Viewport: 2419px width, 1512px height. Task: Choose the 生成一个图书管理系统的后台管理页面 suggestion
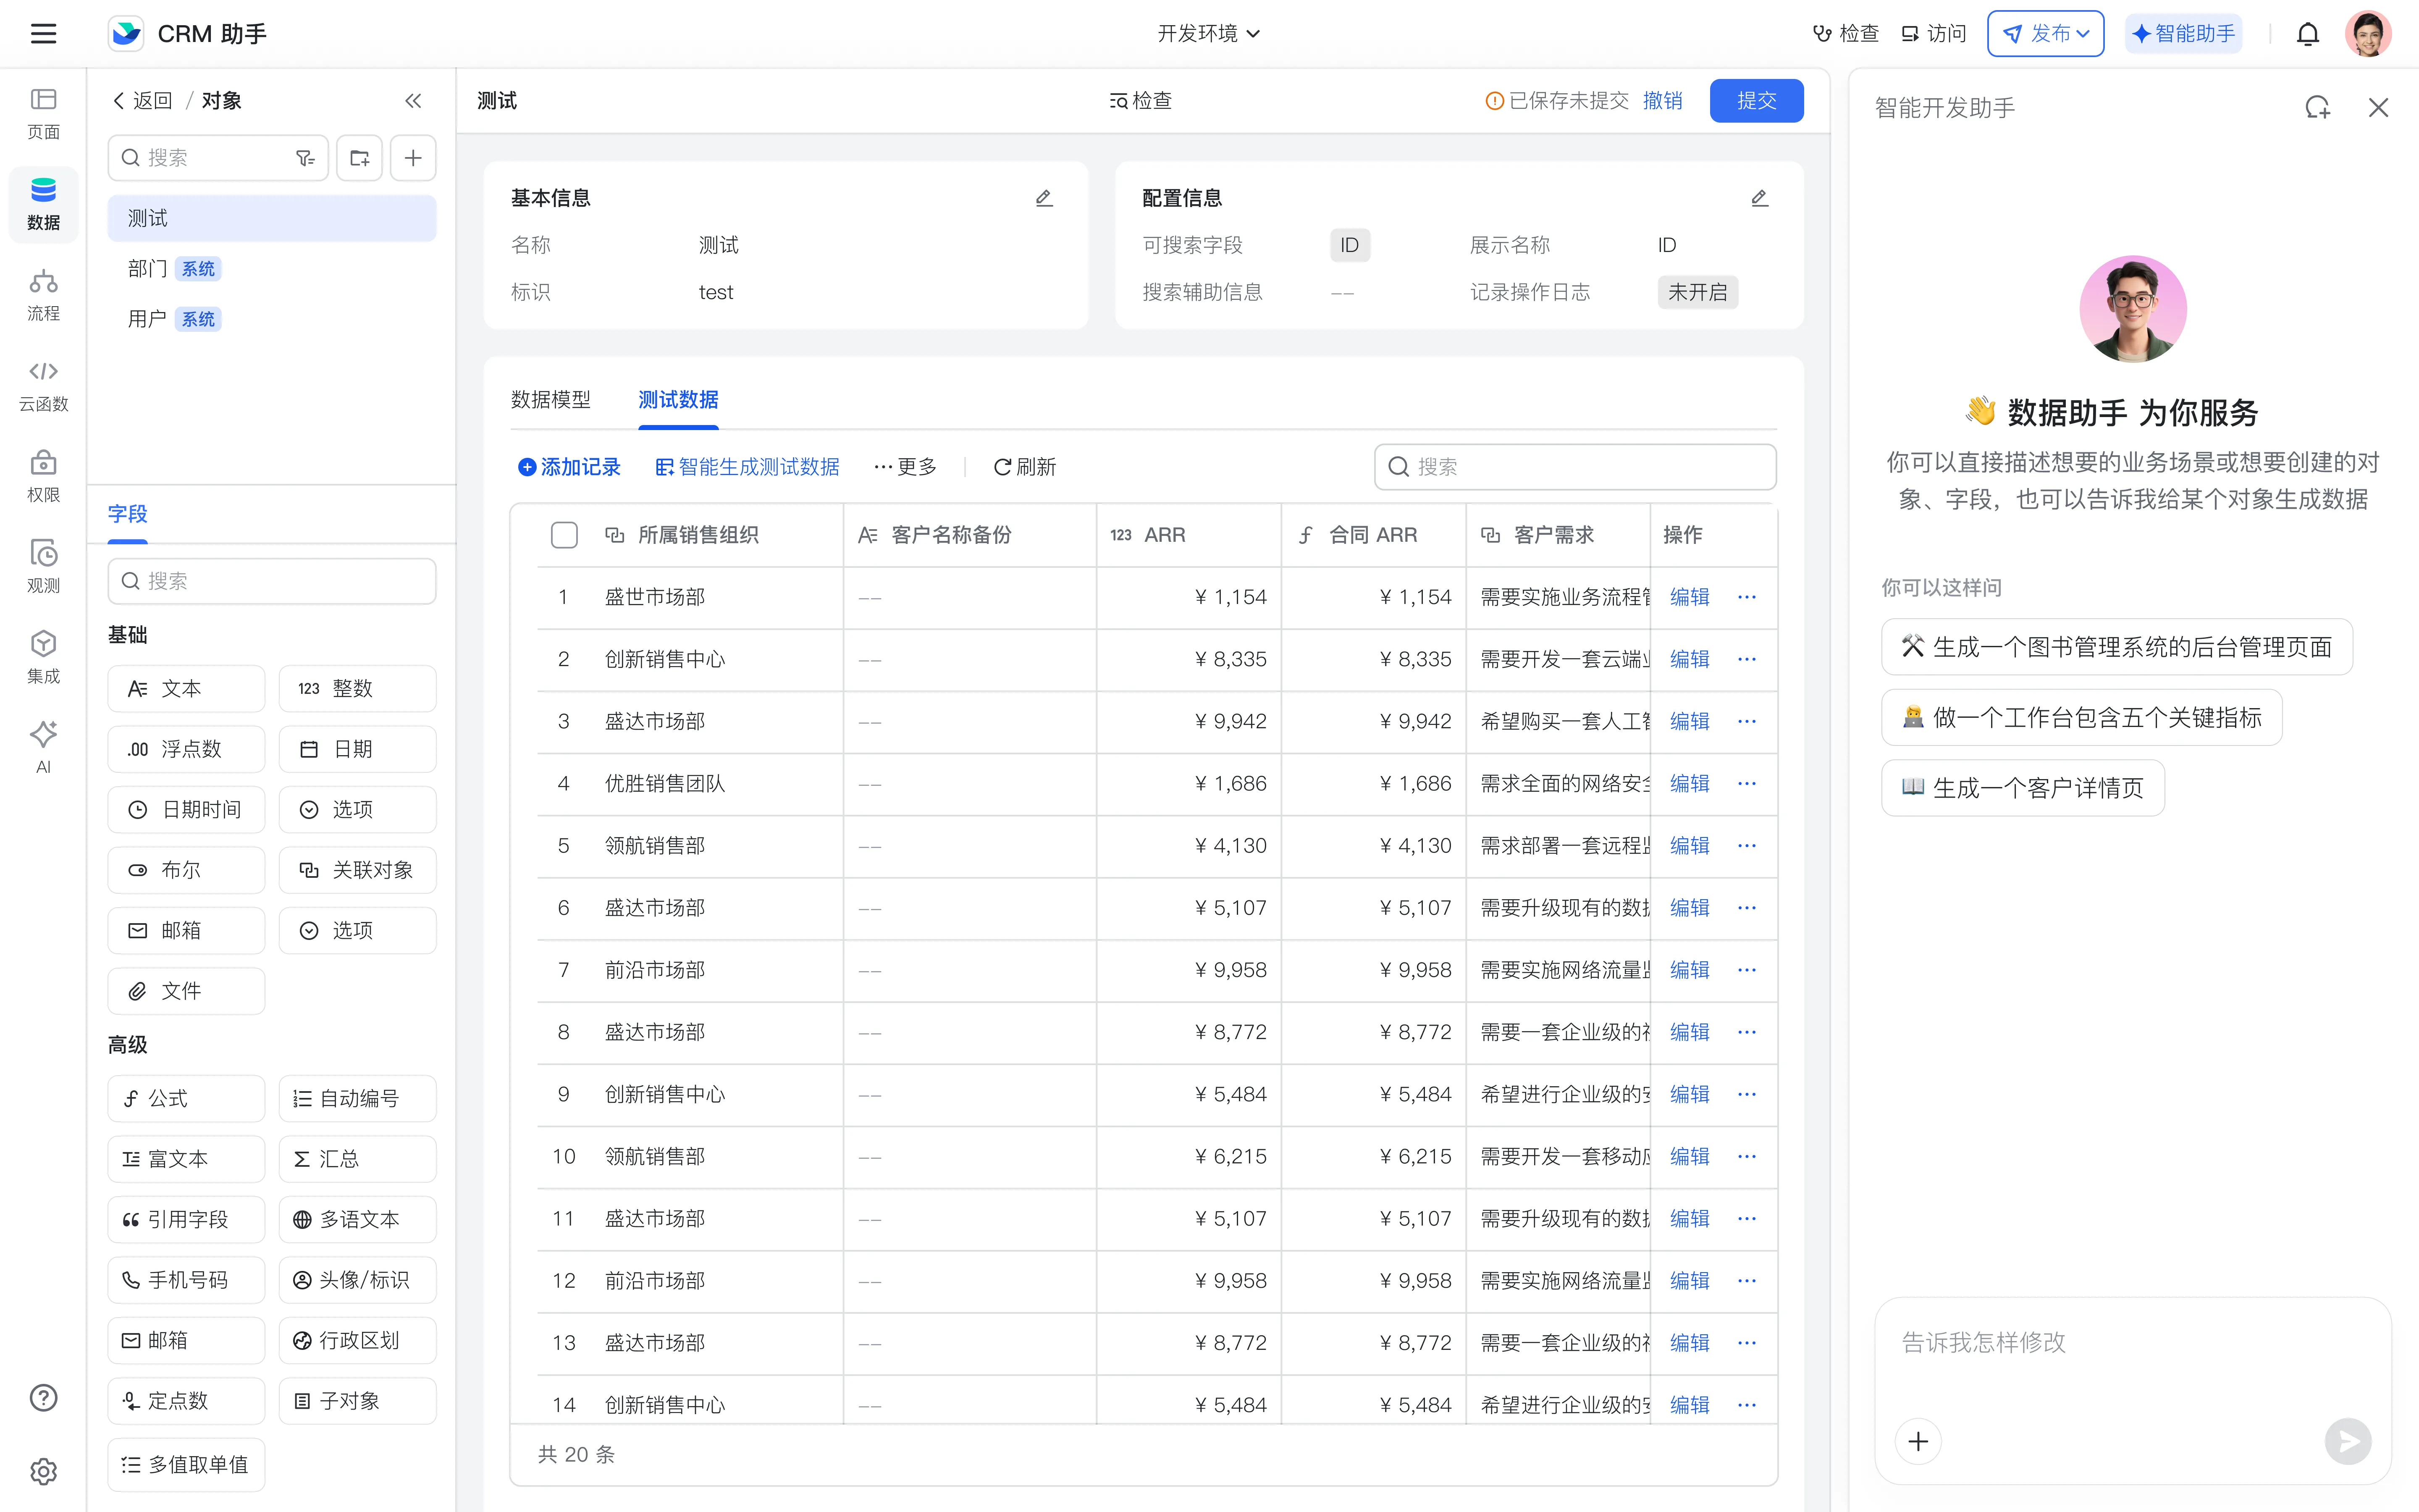[x=2116, y=647]
